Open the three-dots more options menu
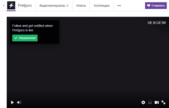Image resolution: width=169 pixels, height=108 pixels. click(119, 6)
